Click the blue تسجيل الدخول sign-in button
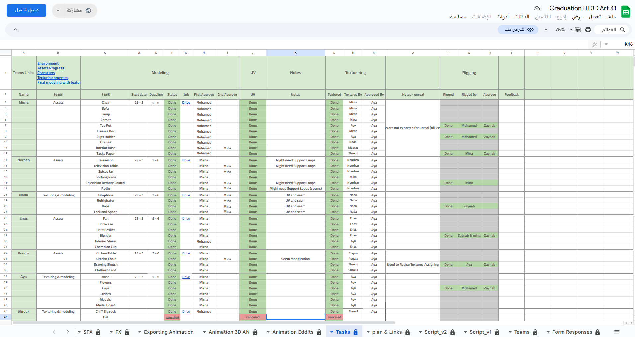Image resolution: width=635 pixels, height=337 pixels. pos(27,10)
